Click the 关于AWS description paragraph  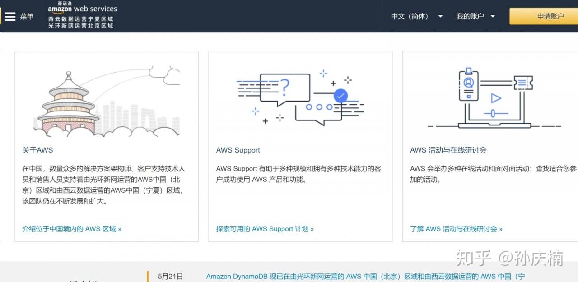(104, 185)
